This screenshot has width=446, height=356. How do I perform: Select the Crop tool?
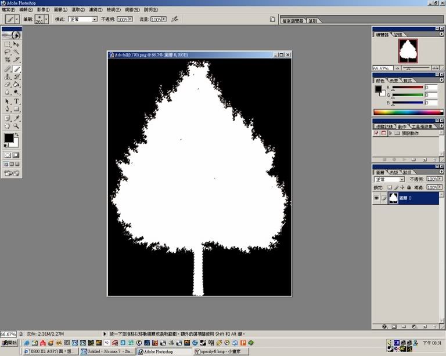tap(8, 59)
